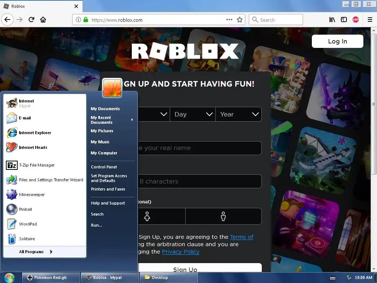The height and width of the screenshot is (283, 377).
Task: Go back with the browser back arrow
Action: coord(7,20)
